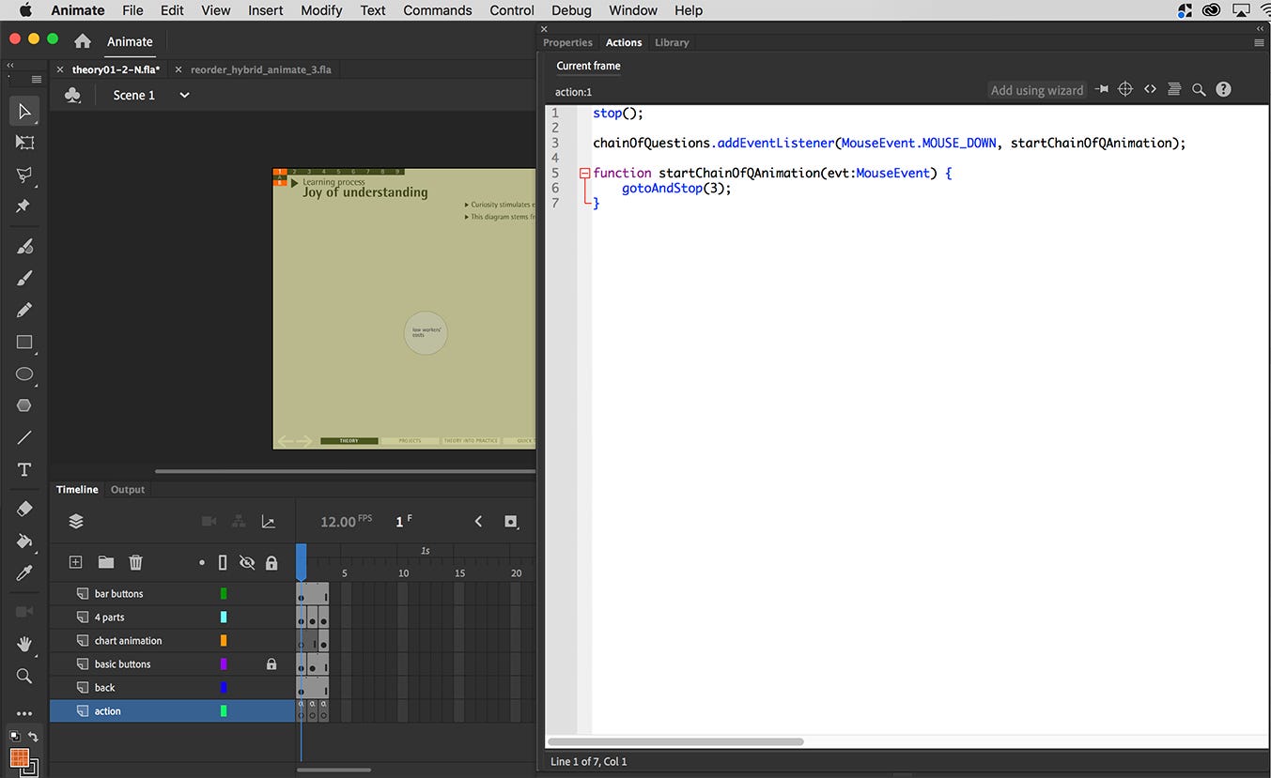The width and height of the screenshot is (1271, 778).
Task: Open Find magnifier in Actions panel
Action: tap(1199, 89)
